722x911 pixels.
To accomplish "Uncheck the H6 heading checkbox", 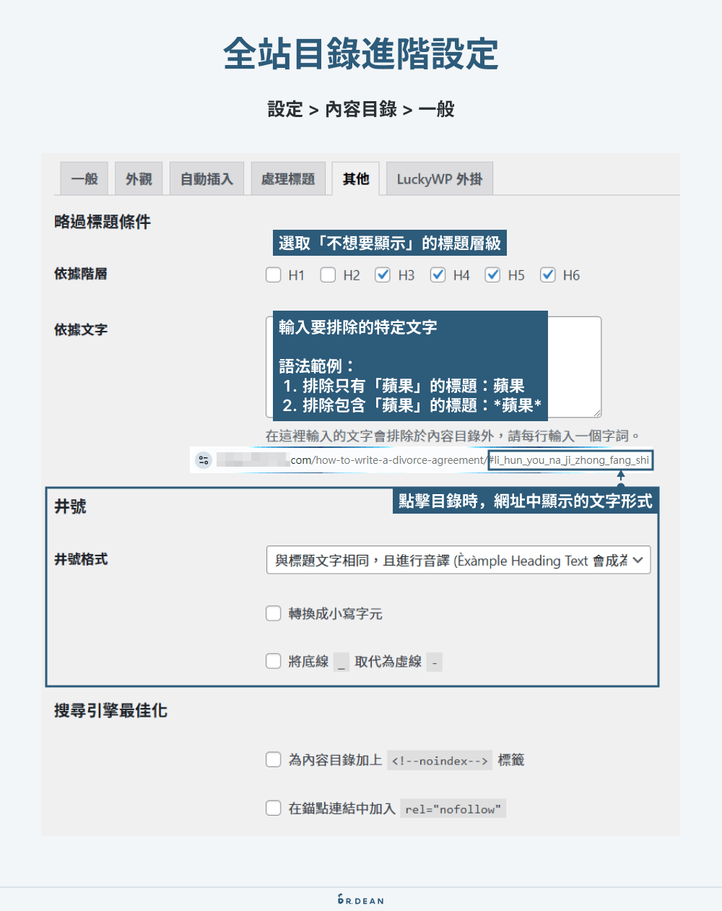I will click(547, 275).
